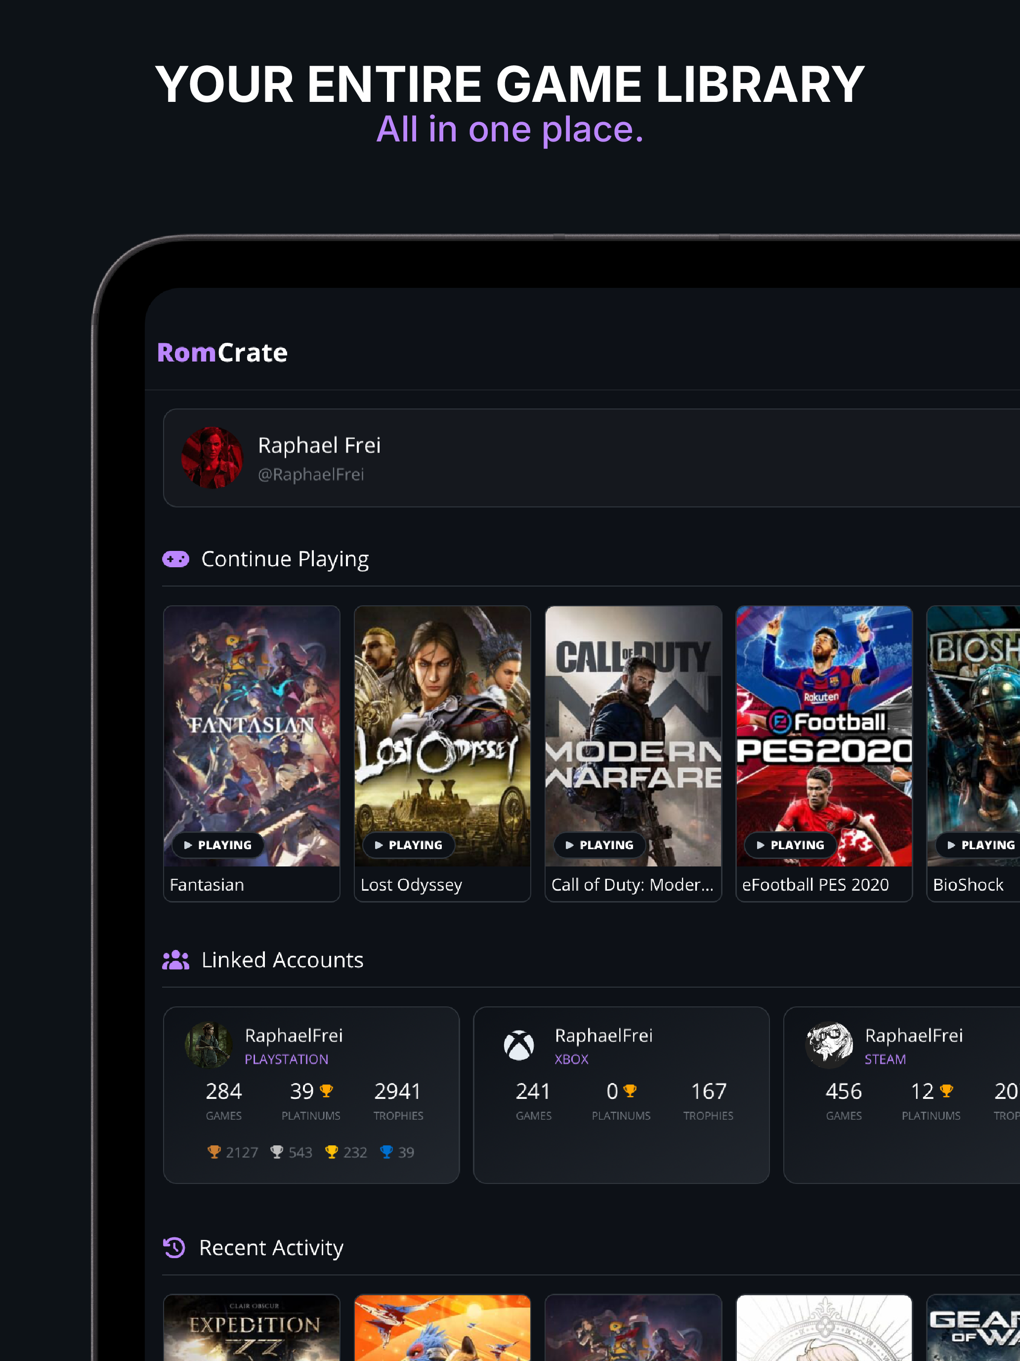Image resolution: width=1020 pixels, height=1361 pixels.
Task: Select the Lost Odyssey title text
Action: click(x=411, y=885)
